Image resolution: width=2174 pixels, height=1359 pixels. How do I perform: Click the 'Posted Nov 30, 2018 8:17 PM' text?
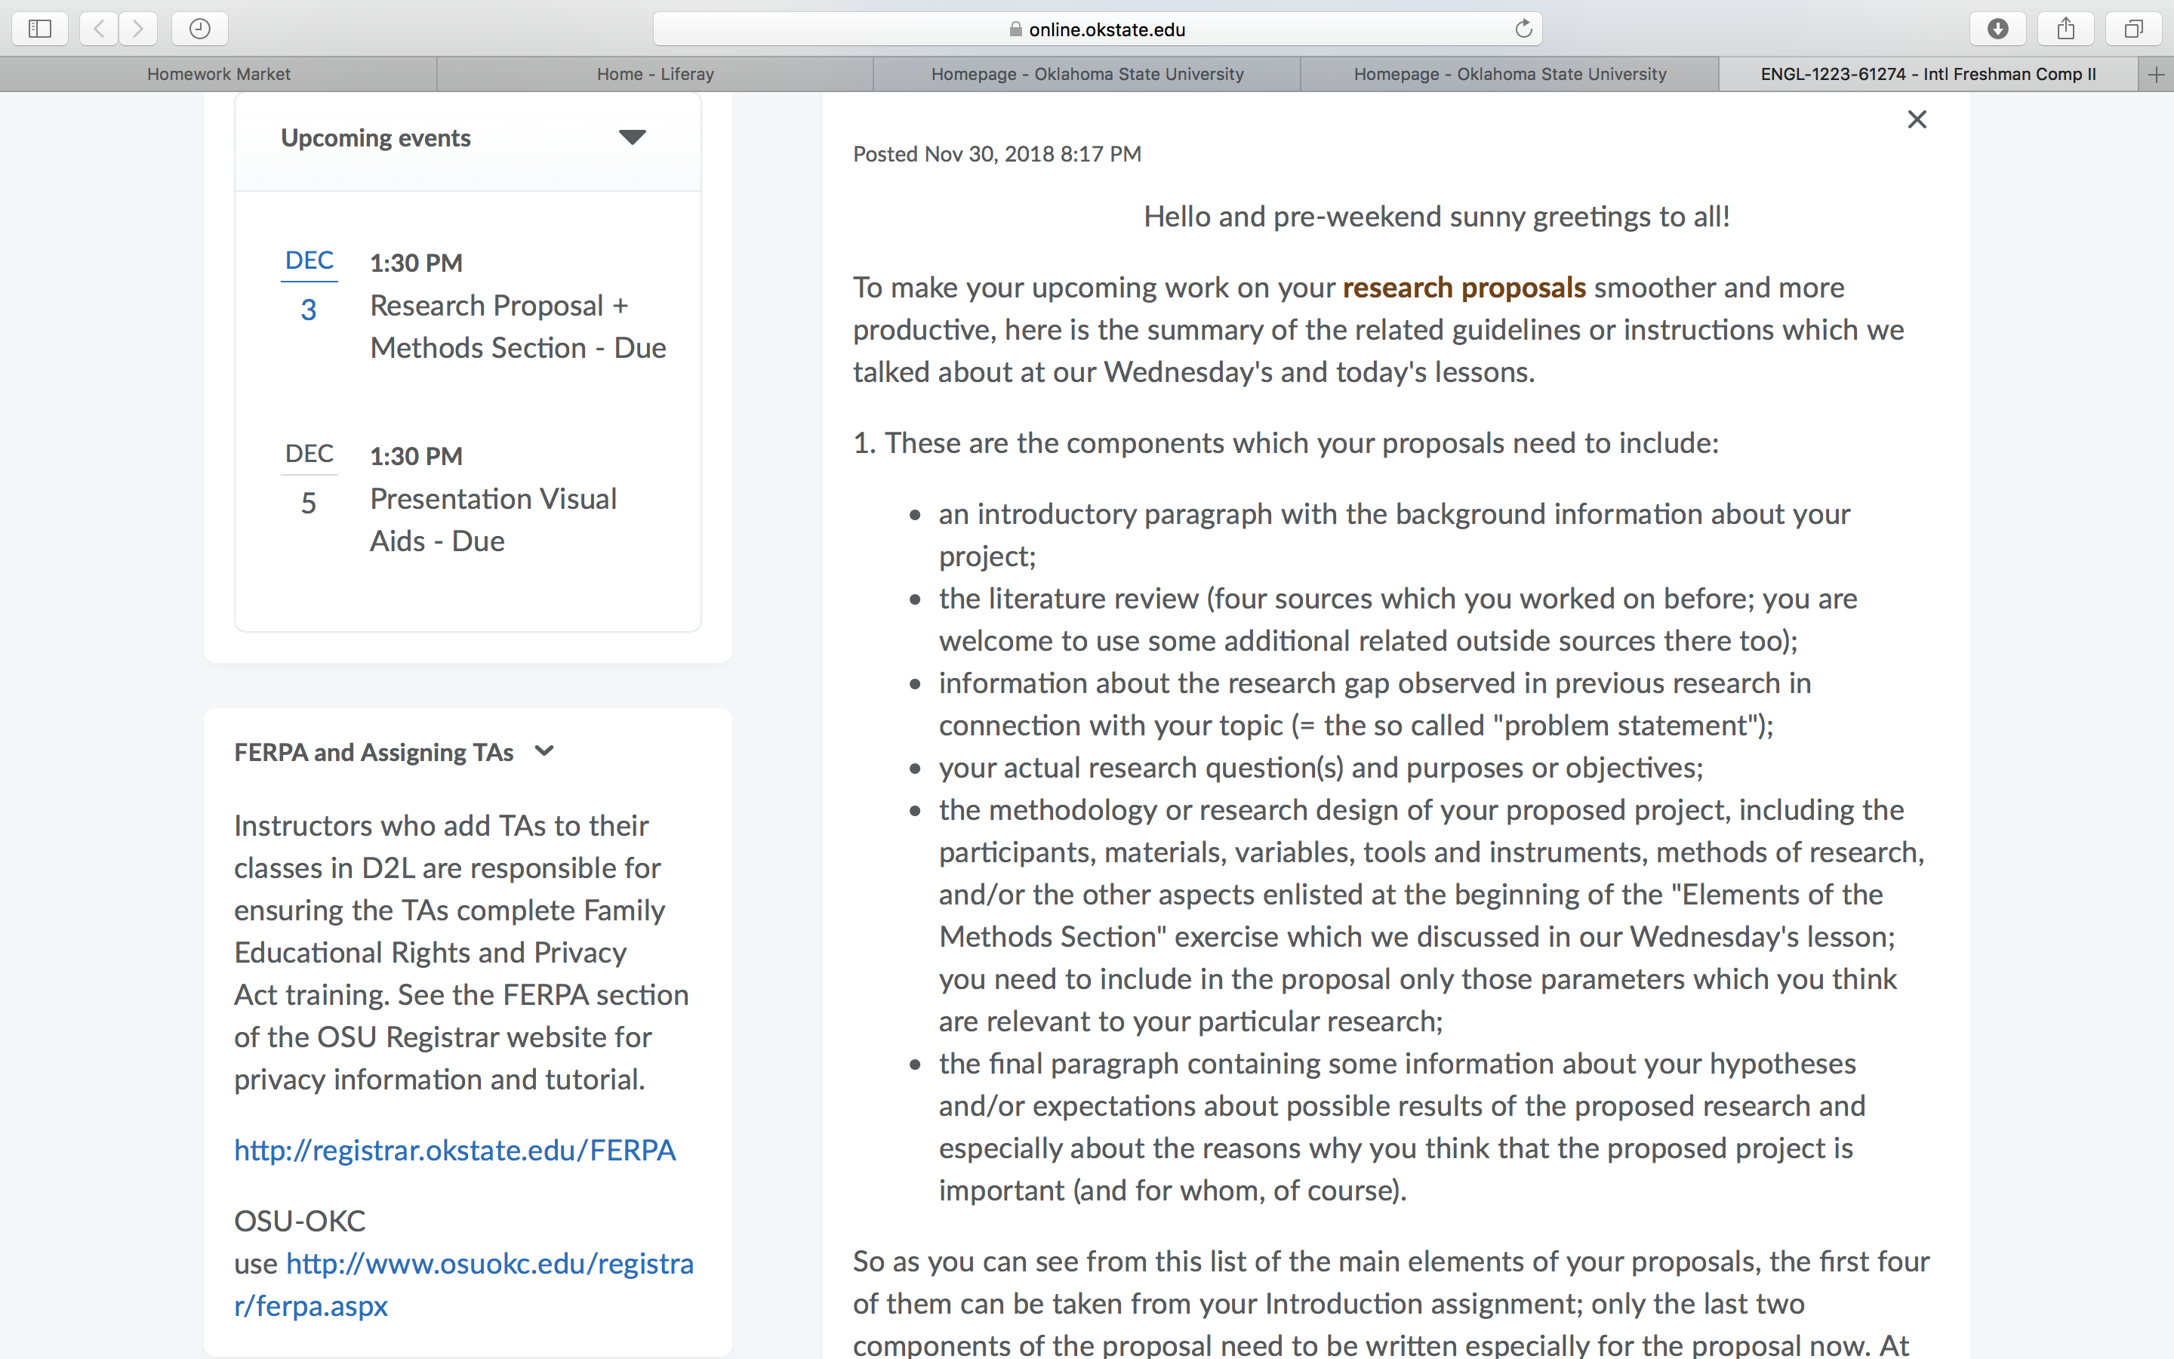coord(997,155)
